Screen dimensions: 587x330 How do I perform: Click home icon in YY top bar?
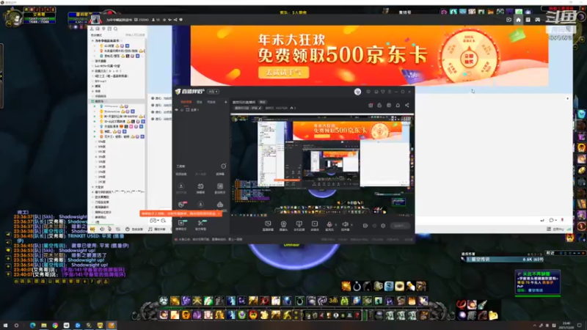(x=518, y=20)
